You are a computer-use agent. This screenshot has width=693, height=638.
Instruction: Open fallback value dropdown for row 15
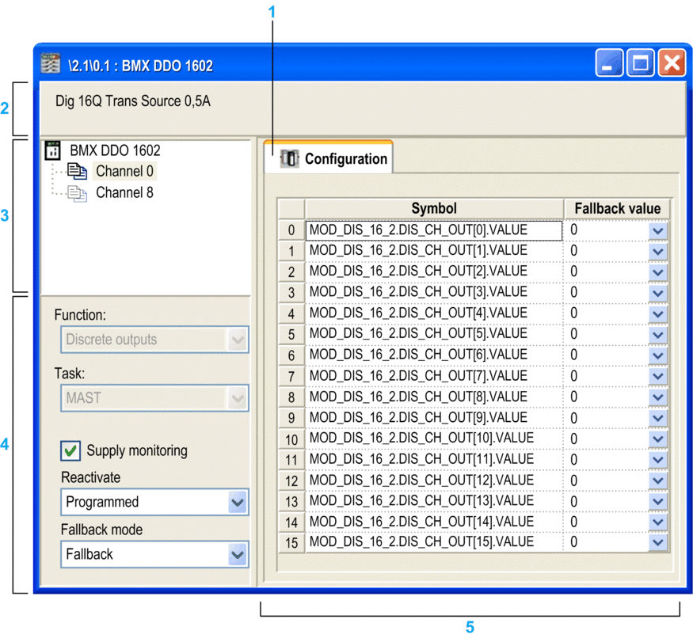(x=658, y=542)
